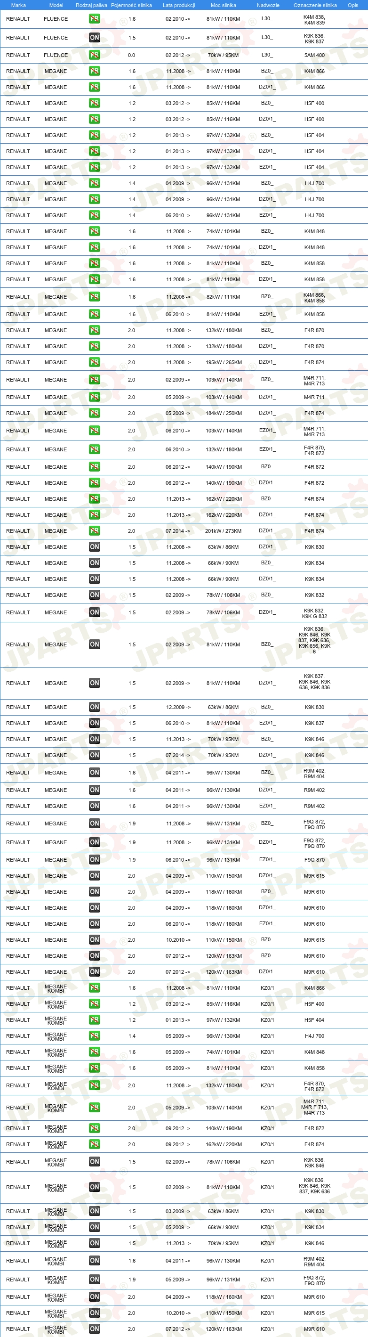The height and width of the screenshot is (1337, 368).
Task: Click ON icon in Megane K9K G 832 row
Action: pyautogui.click(x=94, y=612)
